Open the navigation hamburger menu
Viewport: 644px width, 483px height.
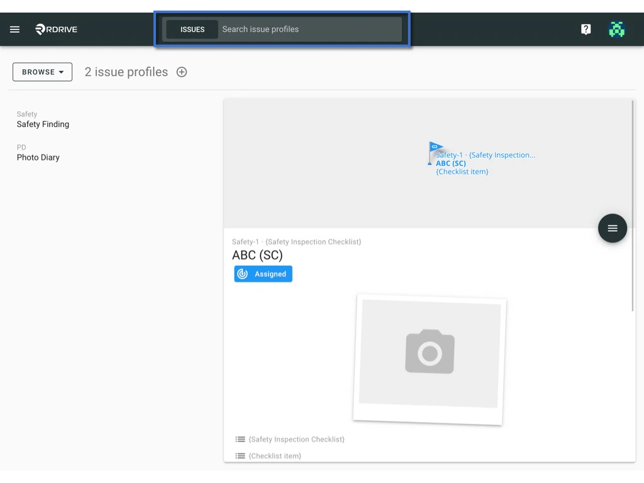[14, 29]
